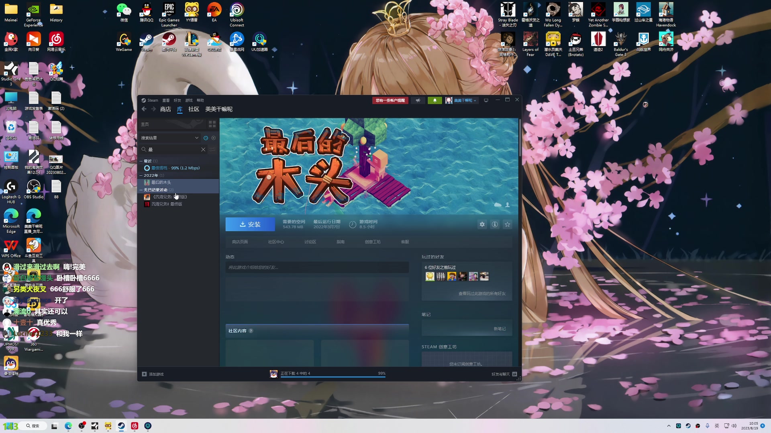Viewport: 771px width, 433px height.
Task: Open the Steam menu
Action: click(x=150, y=100)
